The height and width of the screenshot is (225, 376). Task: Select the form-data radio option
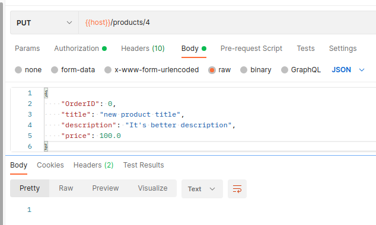55,70
